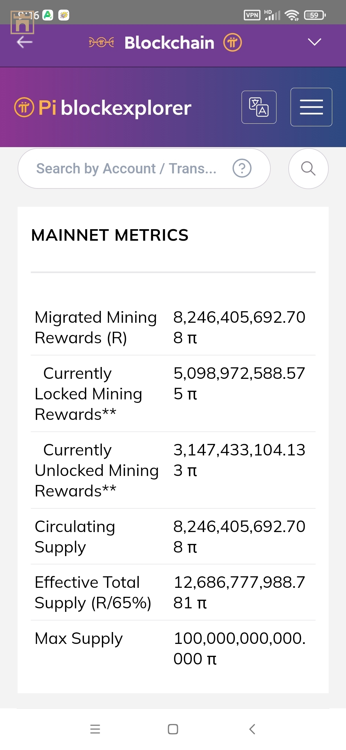The height and width of the screenshot is (750, 346).
Task: Tap the back arrow in the header
Action: (x=25, y=42)
